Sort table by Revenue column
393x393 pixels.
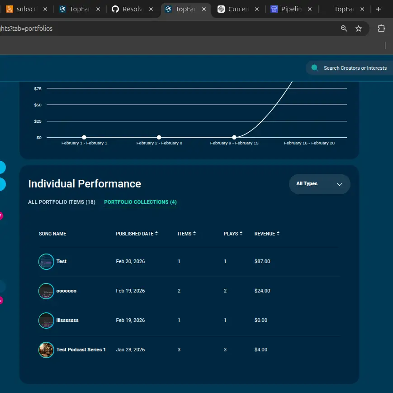click(x=267, y=234)
